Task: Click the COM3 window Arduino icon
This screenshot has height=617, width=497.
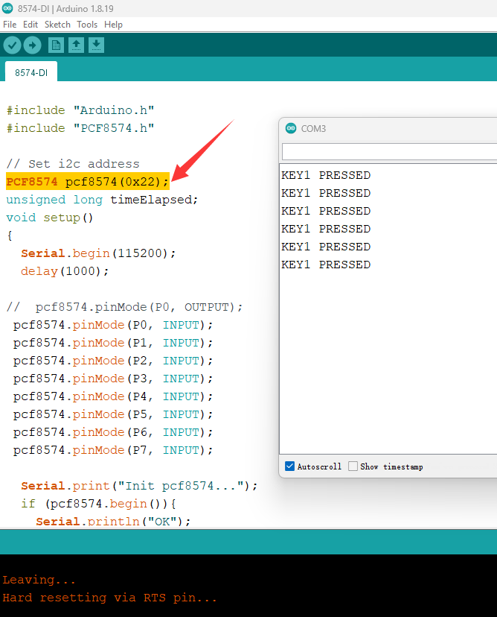Action: point(291,128)
